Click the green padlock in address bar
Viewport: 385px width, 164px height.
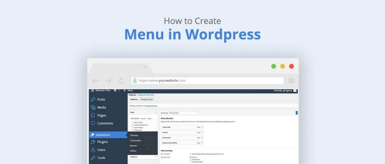coord(135,81)
